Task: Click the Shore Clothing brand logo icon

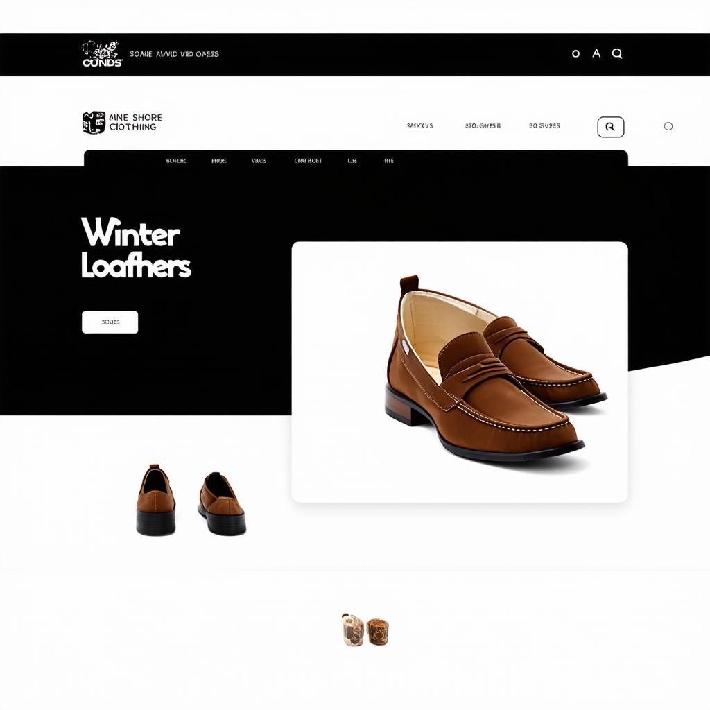Action: pyautogui.click(x=94, y=123)
